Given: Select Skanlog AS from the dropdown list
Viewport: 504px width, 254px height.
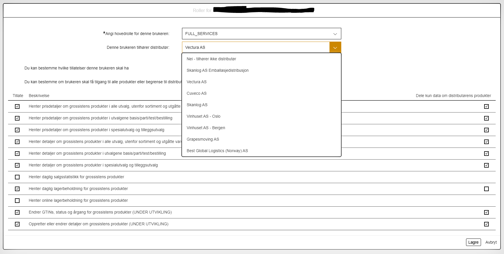Looking at the screenshot, I should click(x=197, y=105).
